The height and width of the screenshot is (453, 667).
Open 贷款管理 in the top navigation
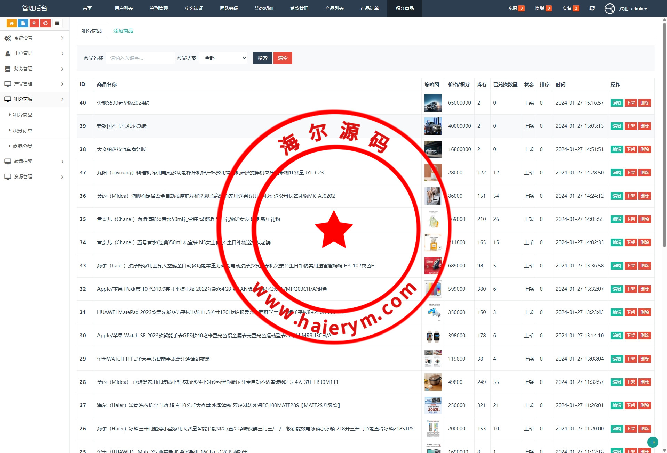coord(299,8)
